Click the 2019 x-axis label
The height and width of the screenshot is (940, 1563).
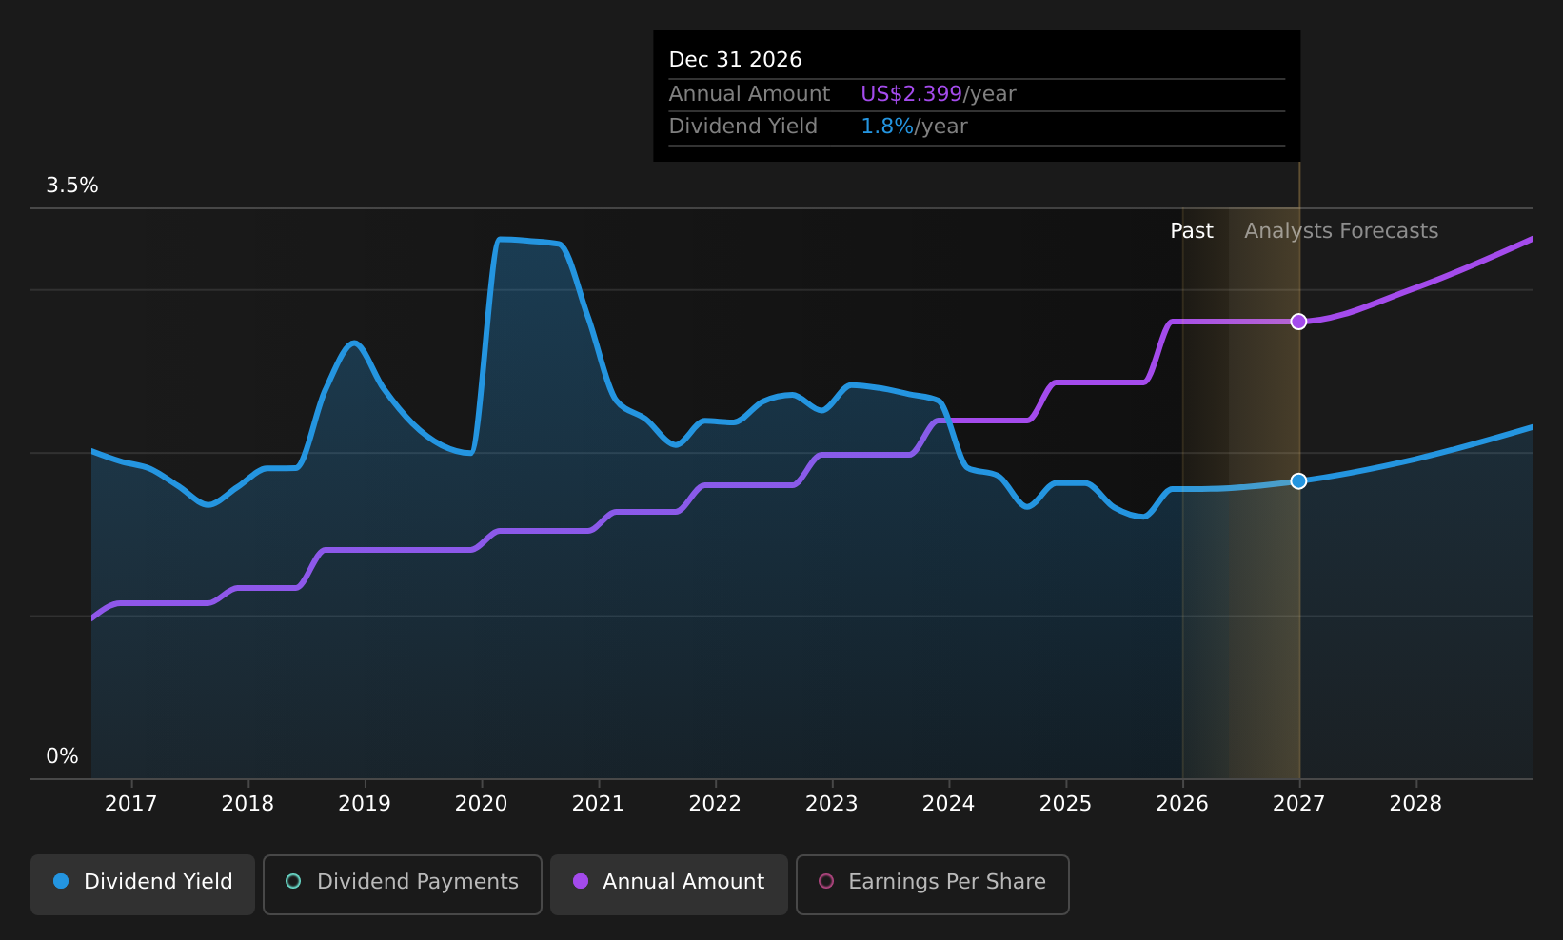click(365, 804)
